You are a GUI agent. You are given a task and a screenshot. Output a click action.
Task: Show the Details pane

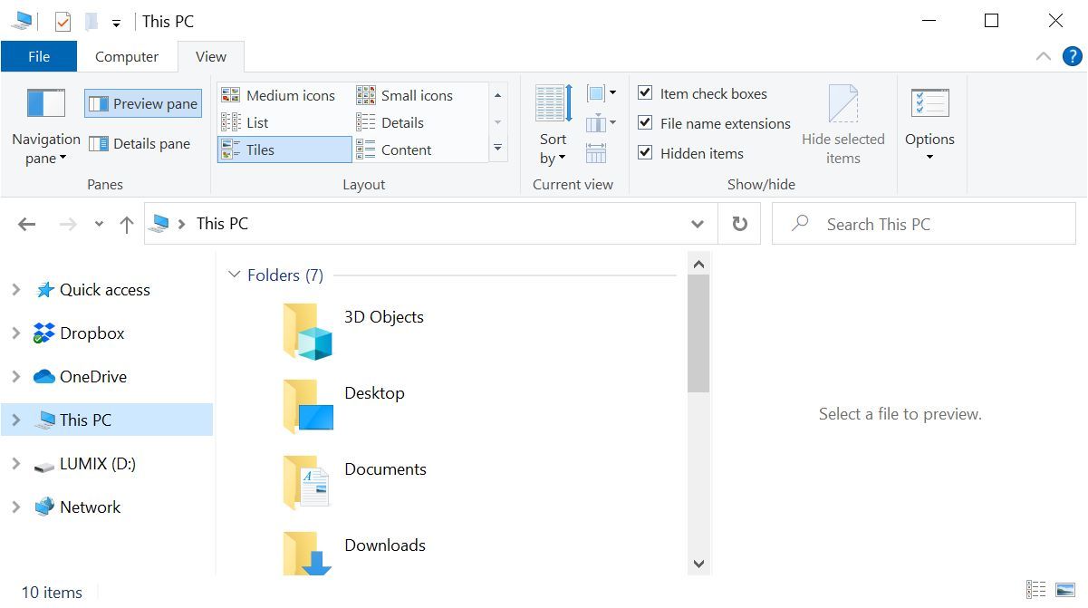click(142, 143)
